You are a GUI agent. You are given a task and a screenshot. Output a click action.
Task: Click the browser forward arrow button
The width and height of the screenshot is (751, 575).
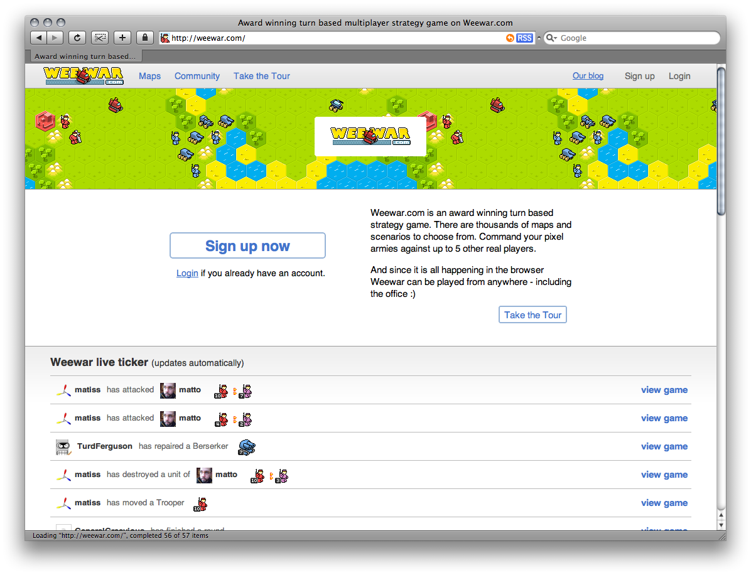coord(55,38)
